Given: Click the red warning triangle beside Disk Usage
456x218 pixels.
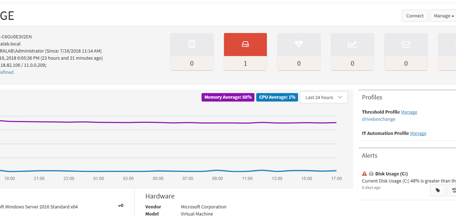Looking at the screenshot, I should pyautogui.click(x=364, y=174).
